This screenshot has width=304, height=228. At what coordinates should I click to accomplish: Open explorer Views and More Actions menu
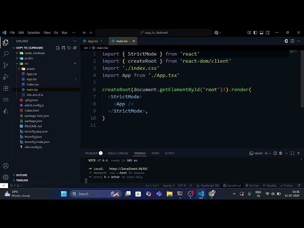tap(75, 41)
